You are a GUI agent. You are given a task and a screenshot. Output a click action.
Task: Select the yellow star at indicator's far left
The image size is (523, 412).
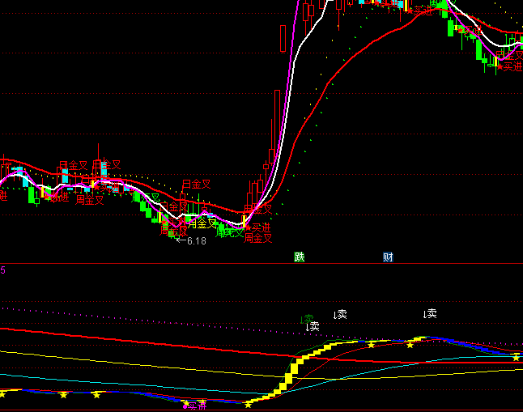point(2,393)
